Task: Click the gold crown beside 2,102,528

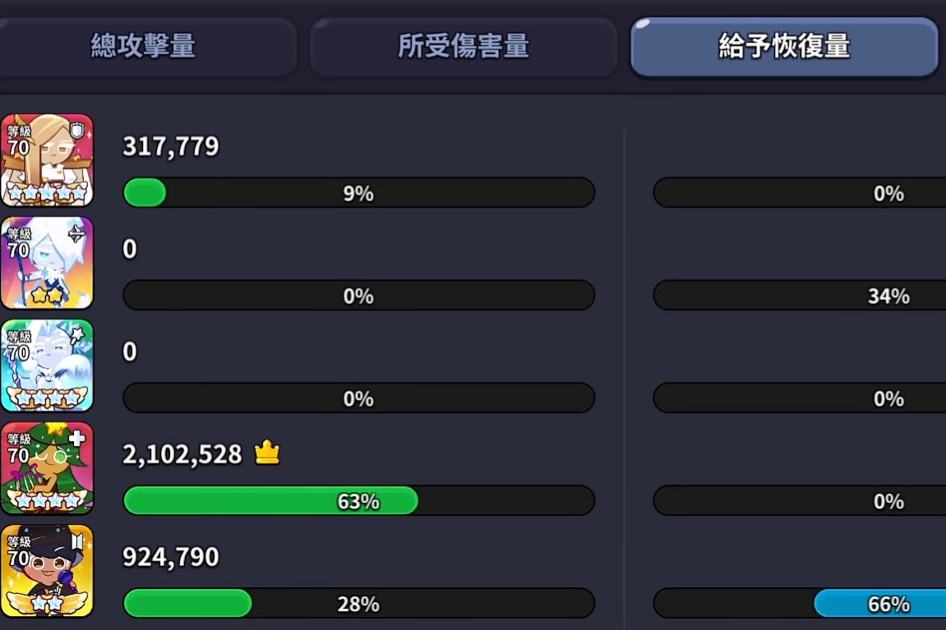Action: coord(267,453)
